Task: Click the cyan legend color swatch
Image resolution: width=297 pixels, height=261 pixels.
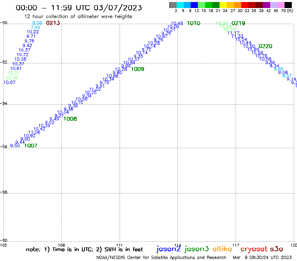Action: (x=180, y=5)
